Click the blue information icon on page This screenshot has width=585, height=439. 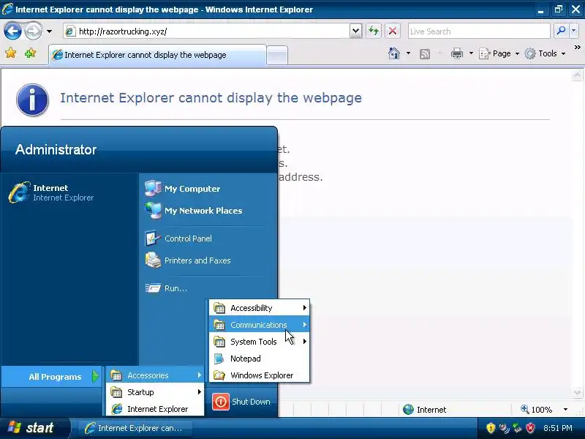(x=32, y=100)
